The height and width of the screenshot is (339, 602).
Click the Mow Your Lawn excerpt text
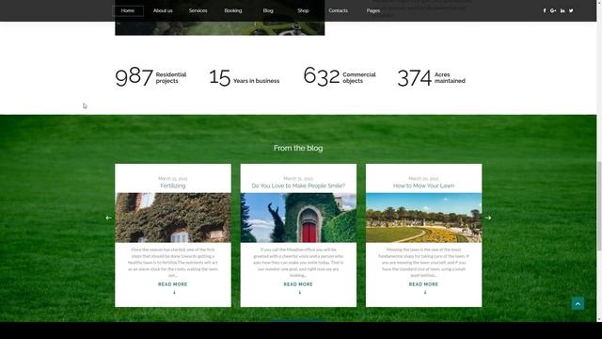(423, 263)
